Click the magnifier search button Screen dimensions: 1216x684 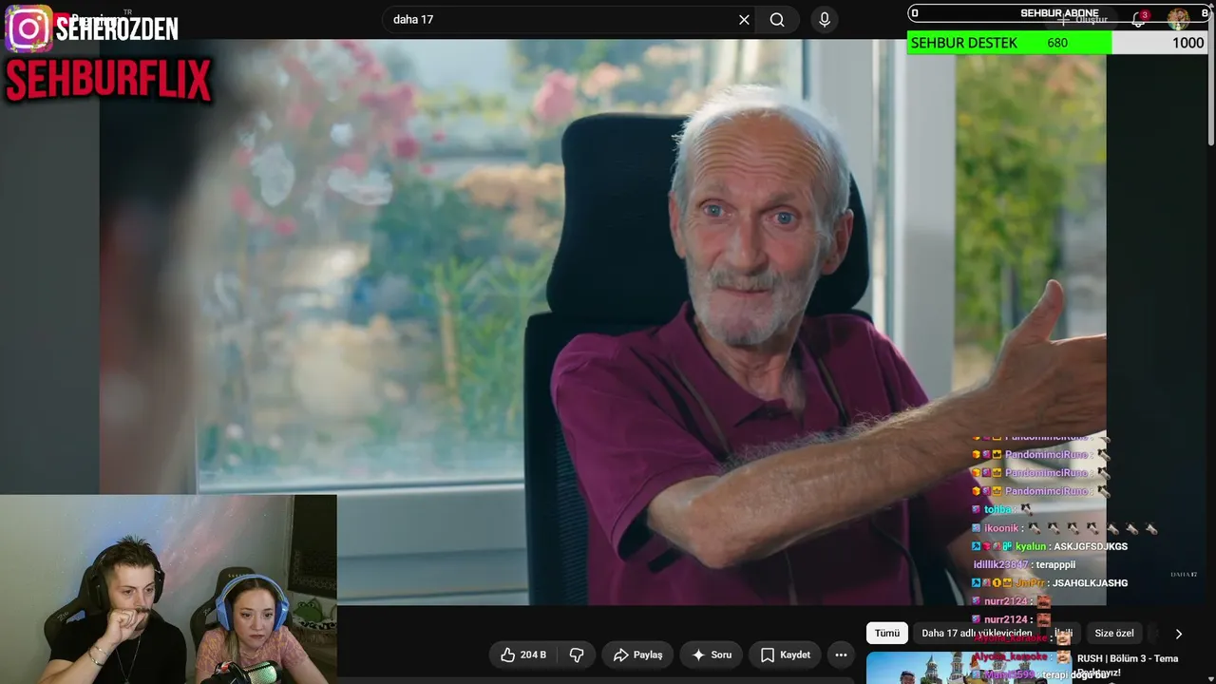point(777,20)
